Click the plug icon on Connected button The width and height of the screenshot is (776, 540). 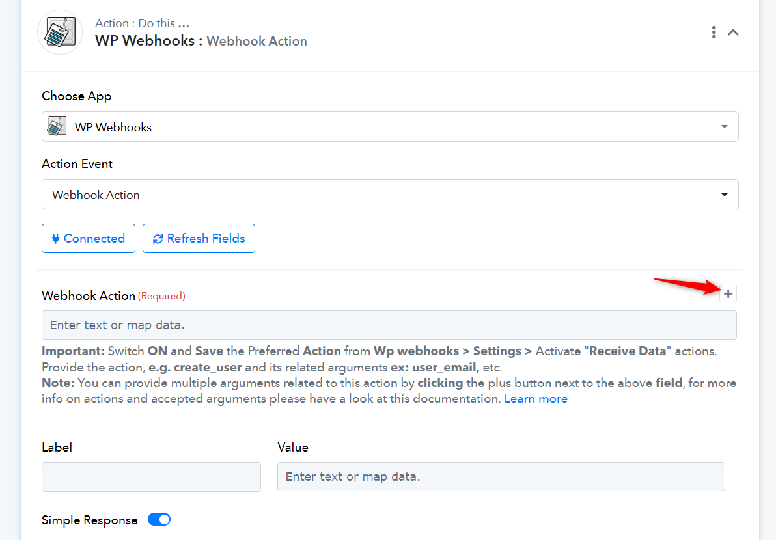tap(55, 239)
